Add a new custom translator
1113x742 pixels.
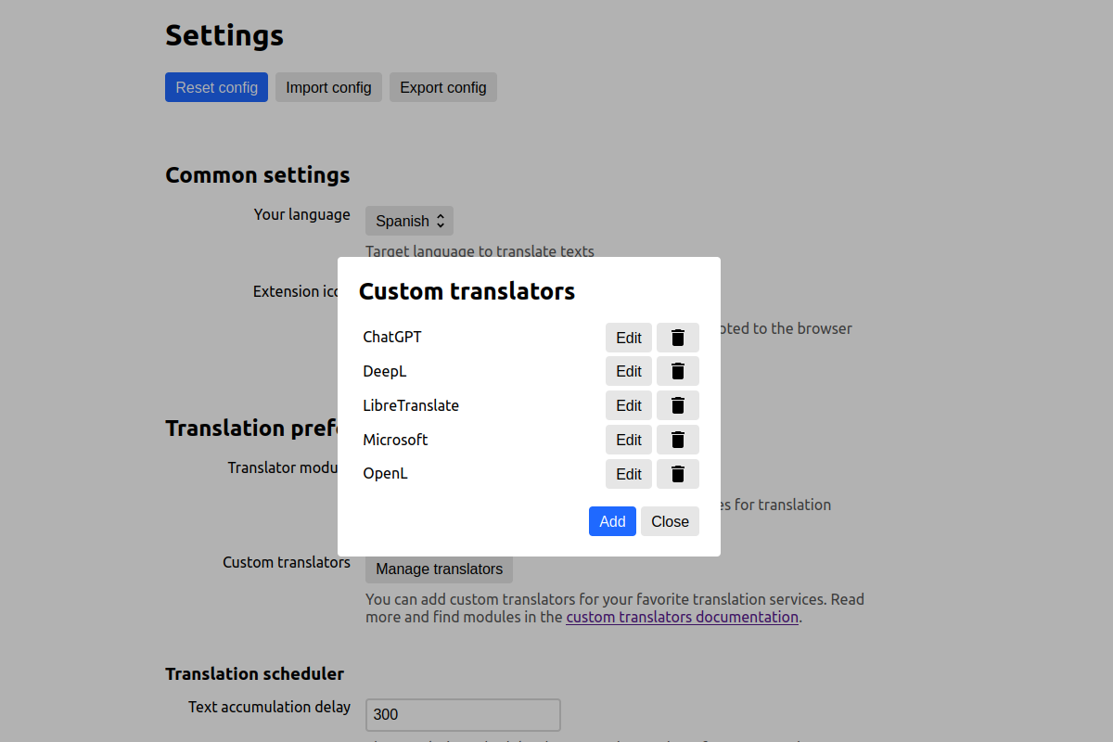pos(612,521)
